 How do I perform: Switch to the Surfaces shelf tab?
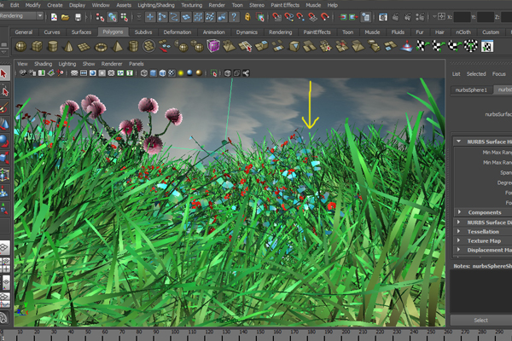81,32
